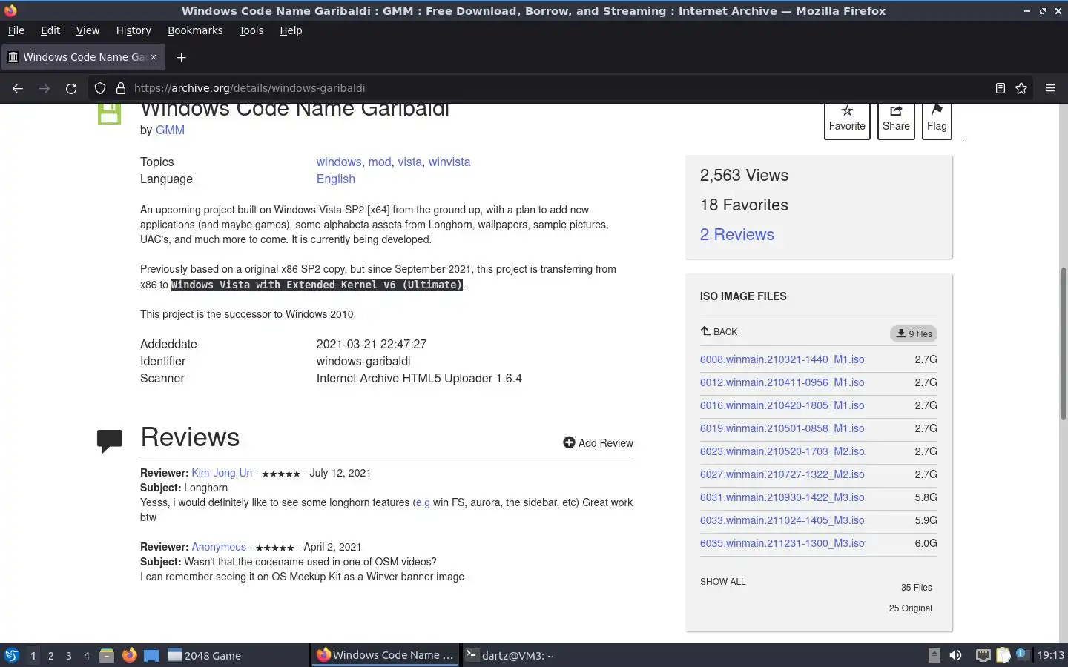Click the English language link
The image size is (1068, 667).
(x=336, y=179)
